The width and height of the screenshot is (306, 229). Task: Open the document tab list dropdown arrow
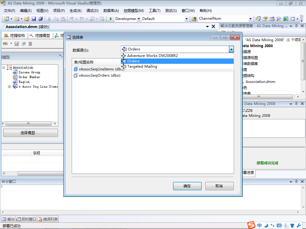click(207, 27)
